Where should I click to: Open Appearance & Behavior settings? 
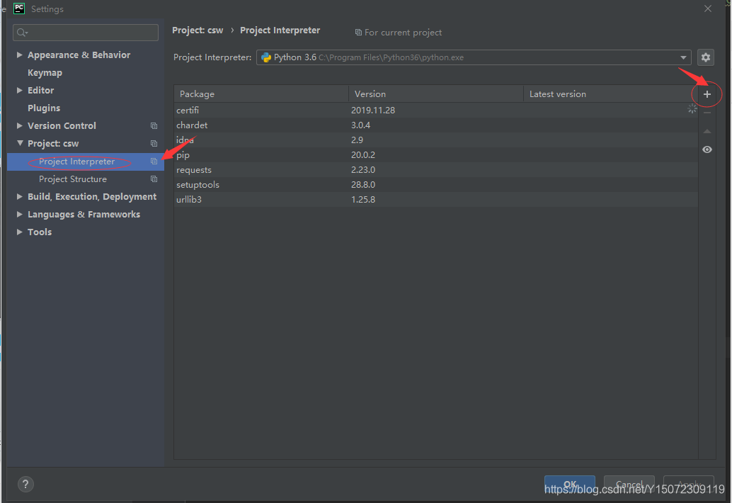pos(79,55)
